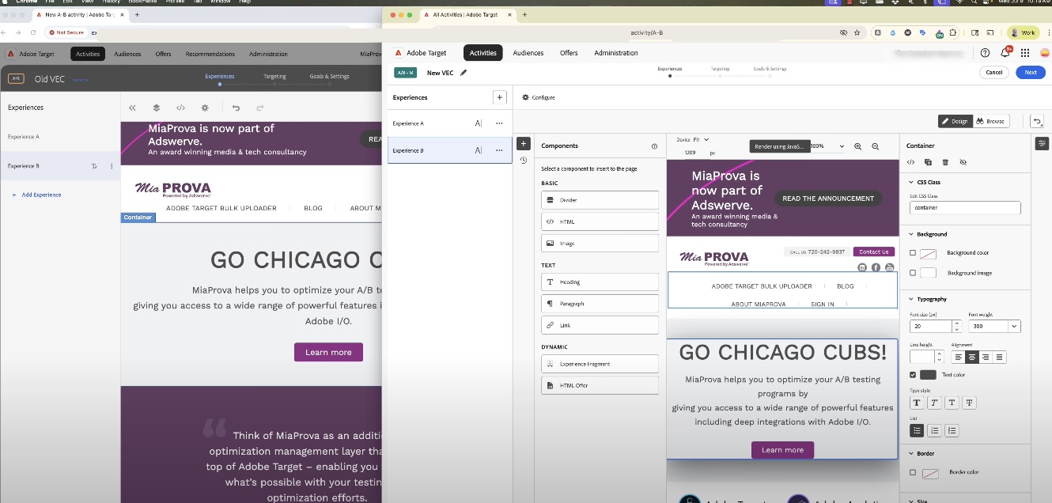The height and width of the screenshot is (503, 1052).
Task: Click the rename text icon on Experience B in Old VEC
Action: tap(94, 166)
